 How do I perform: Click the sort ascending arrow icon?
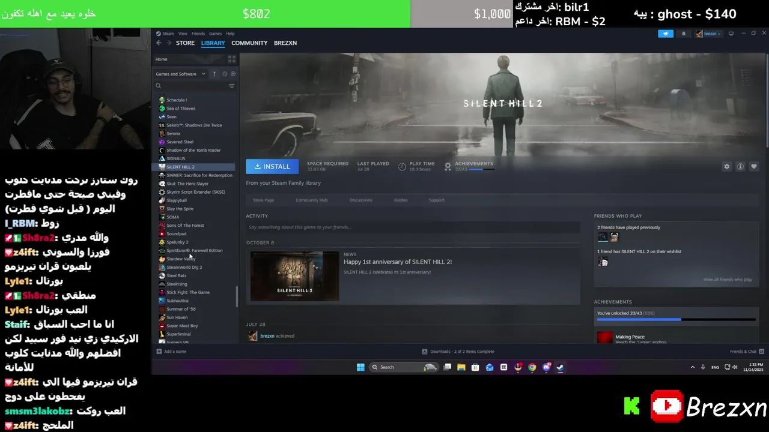tap(214, 74)
